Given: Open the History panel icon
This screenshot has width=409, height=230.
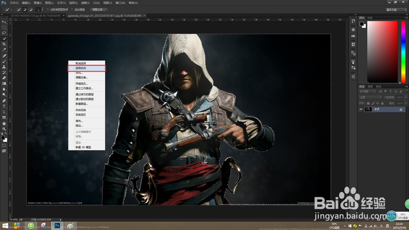Looking at the screenshot, I should point(353,21).
